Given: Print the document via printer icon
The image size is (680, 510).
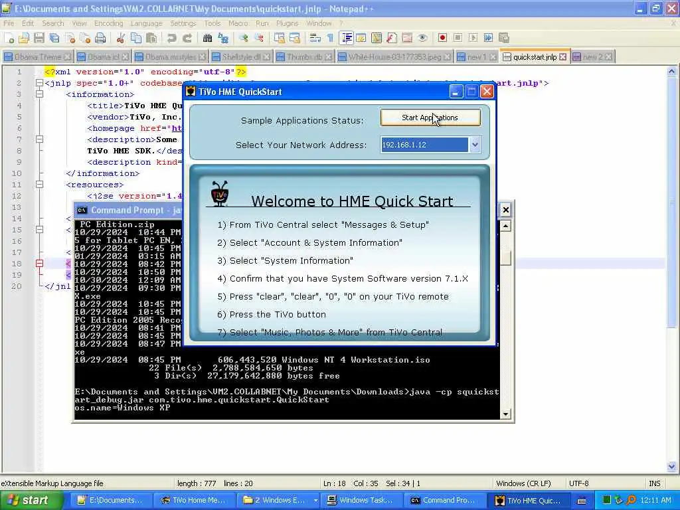Looking at the screenshot, I should (x=100, y=38).
